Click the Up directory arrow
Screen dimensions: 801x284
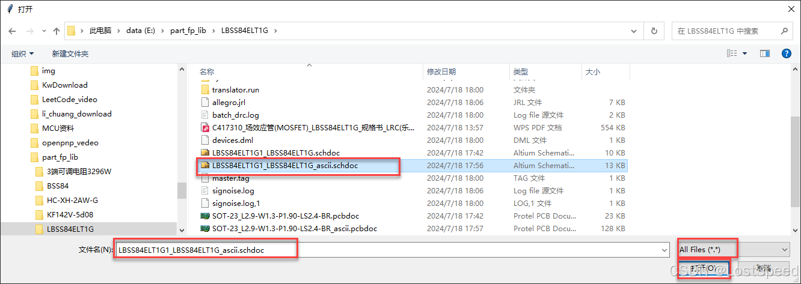57,31
